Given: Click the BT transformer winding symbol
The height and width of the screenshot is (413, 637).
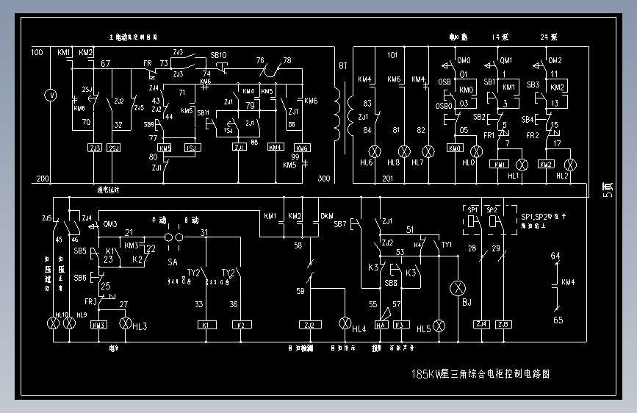Looking at the screenshot, I should coord(344,116).
